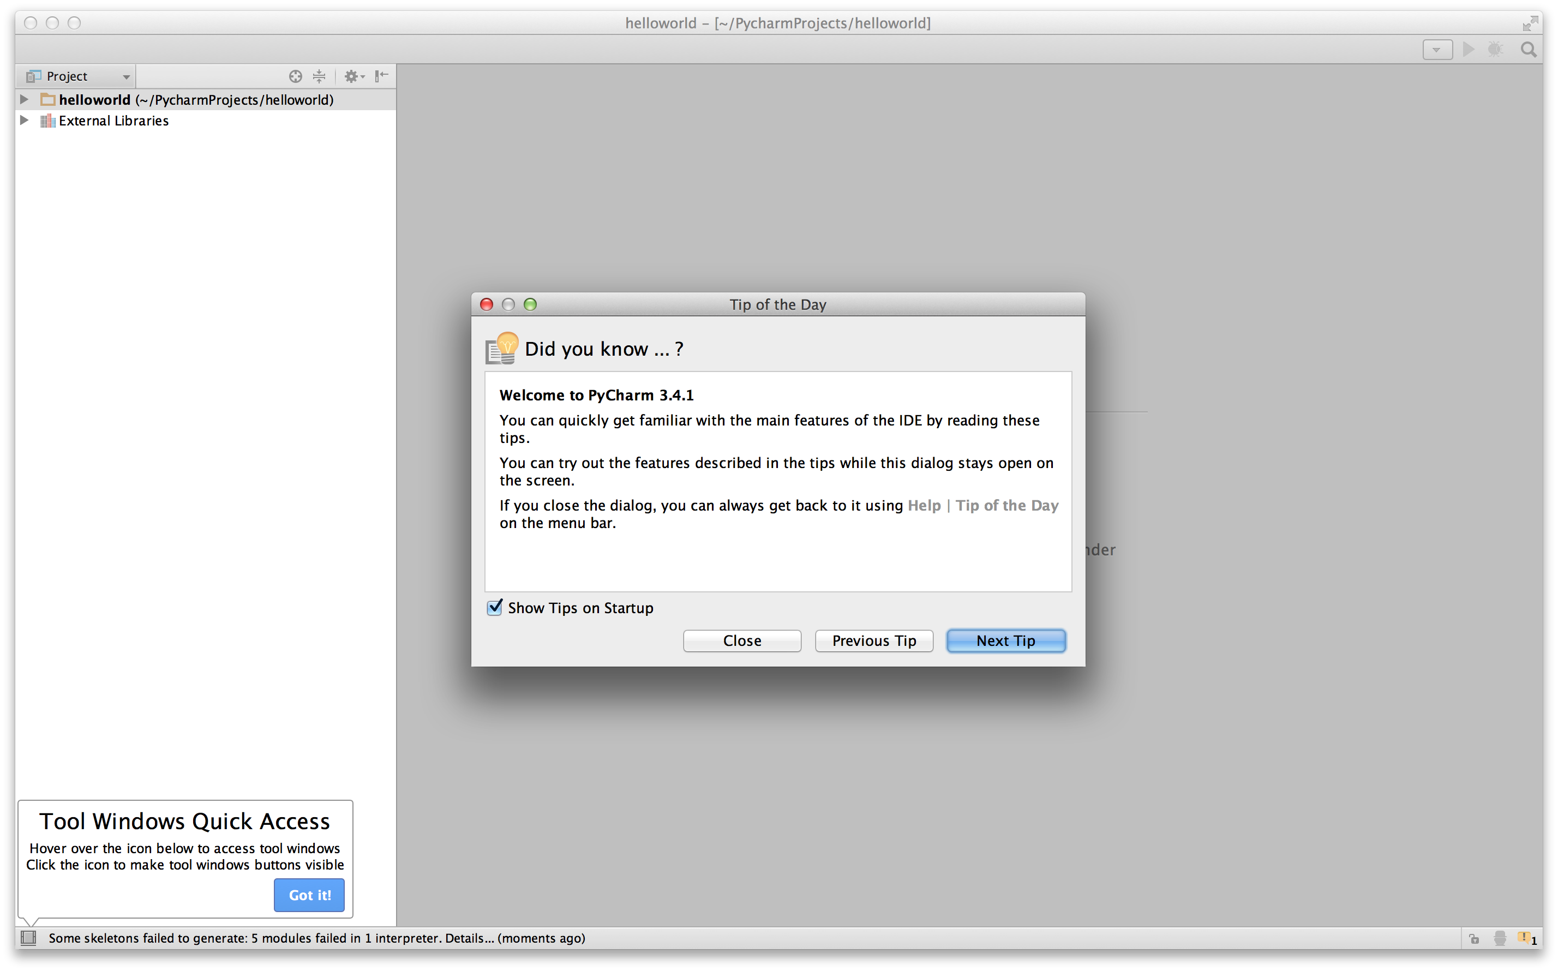Click the tool windows quick access icon
Viewport: 1558px width, 971px height.
(x=28, y=938)
